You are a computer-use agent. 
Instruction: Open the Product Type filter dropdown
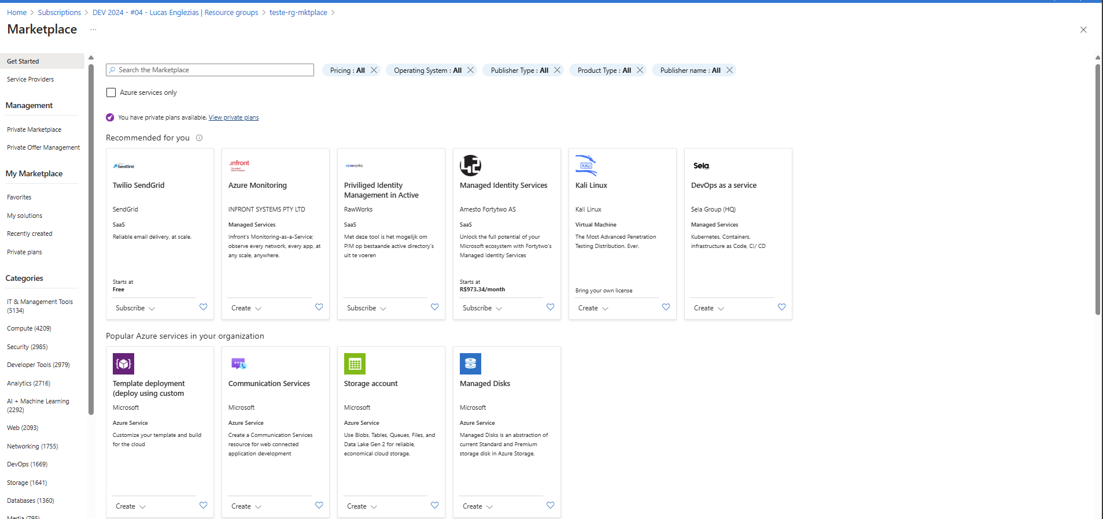[x=604, y=71]
